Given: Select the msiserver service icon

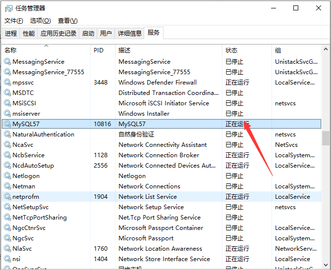Looking at the screenshot, I should click(7, 114).
